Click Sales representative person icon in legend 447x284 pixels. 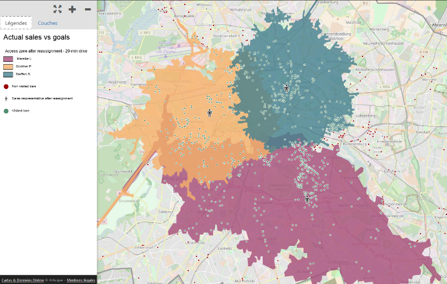click(6, 98)
